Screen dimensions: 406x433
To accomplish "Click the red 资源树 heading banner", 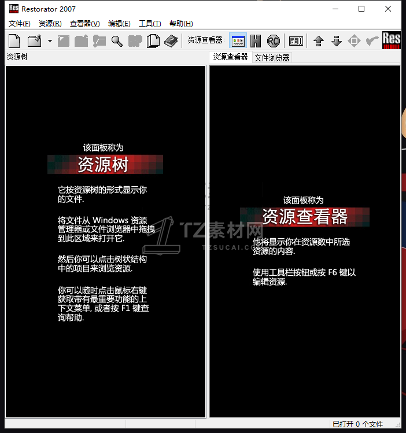I will click(105, 165).
